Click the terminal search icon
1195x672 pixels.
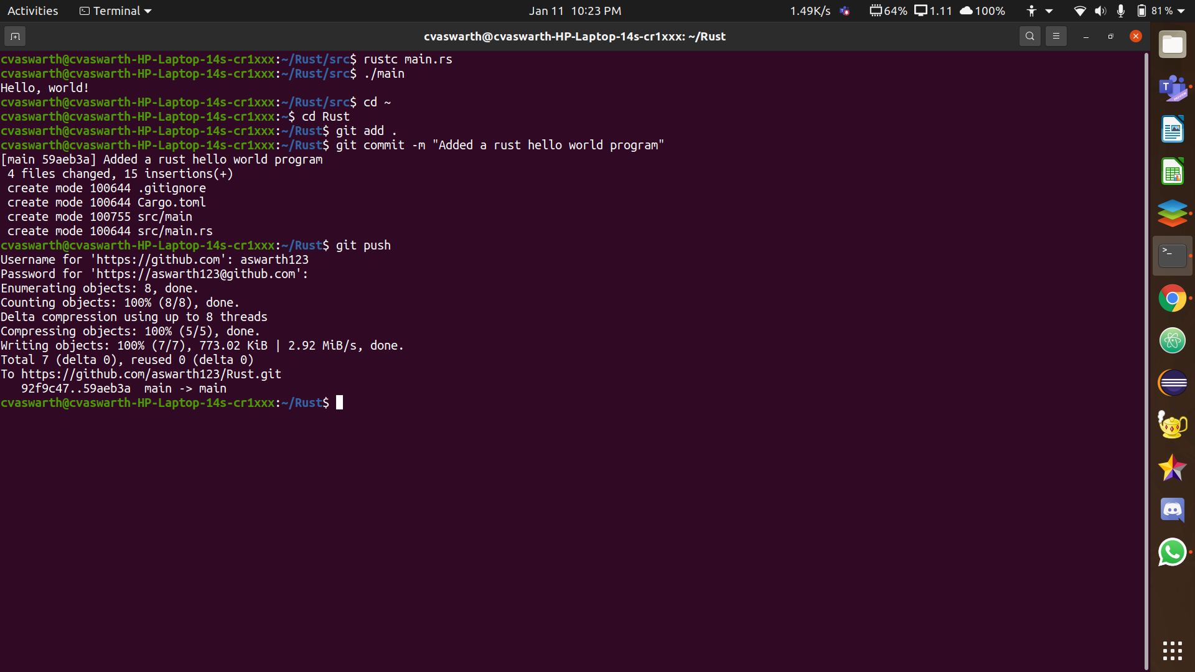click(x=1030, y=37)
